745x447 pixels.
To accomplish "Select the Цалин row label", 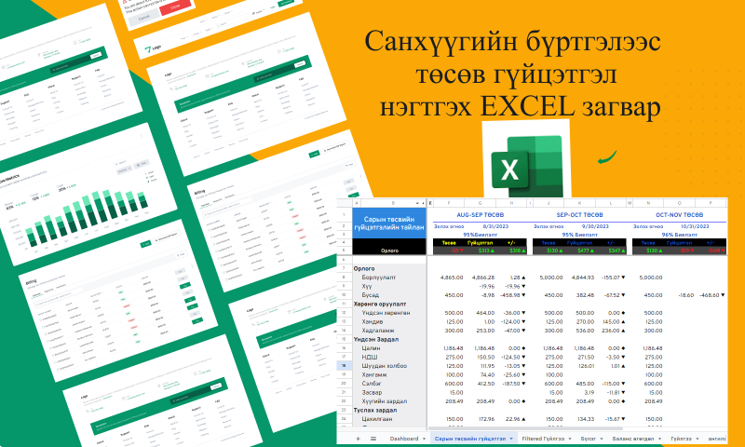I will [371, 348].
